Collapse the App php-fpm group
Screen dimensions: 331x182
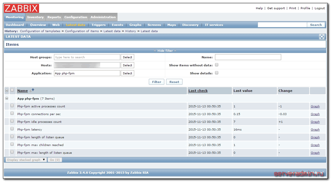pos(7,98)
